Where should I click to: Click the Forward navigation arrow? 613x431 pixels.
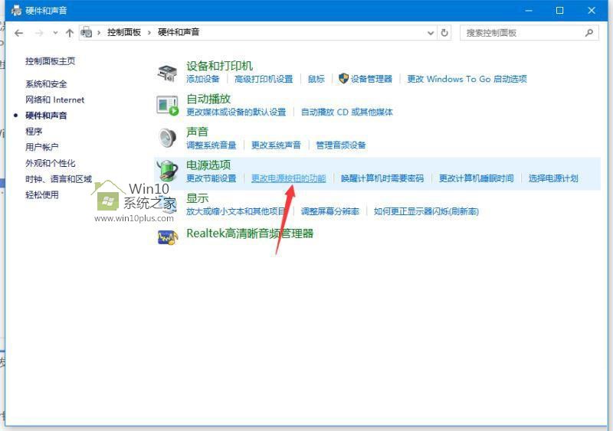tap(39, 33)
